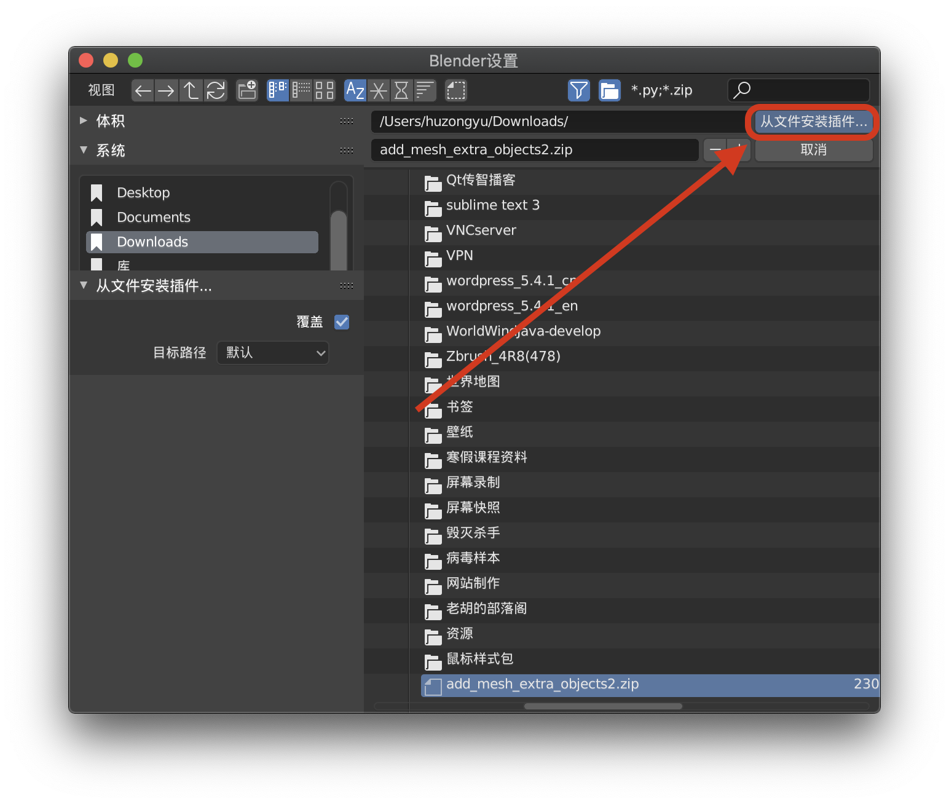Open the 目标路径 默认 dropdown
The height and width of the screenshot is (804, 949).
pyautogui.click(x=273, y=353)
